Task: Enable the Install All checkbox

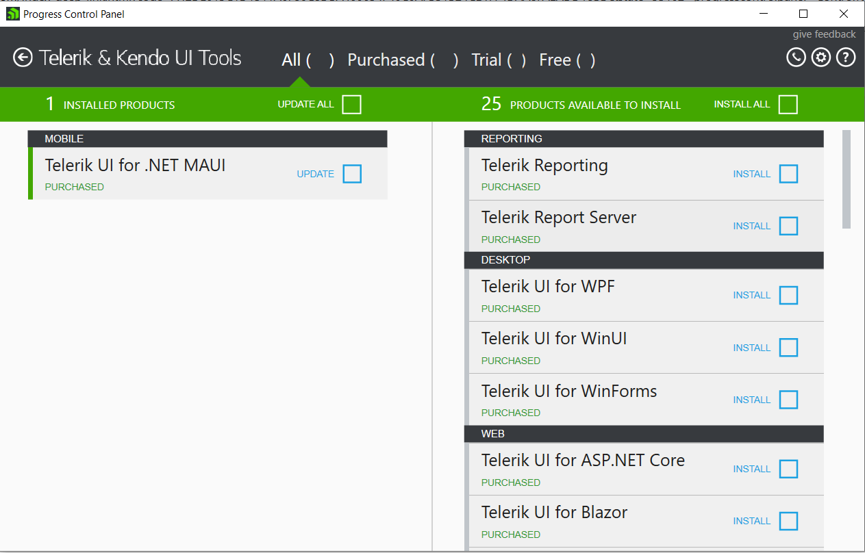Action: click(x=788, y=104)
